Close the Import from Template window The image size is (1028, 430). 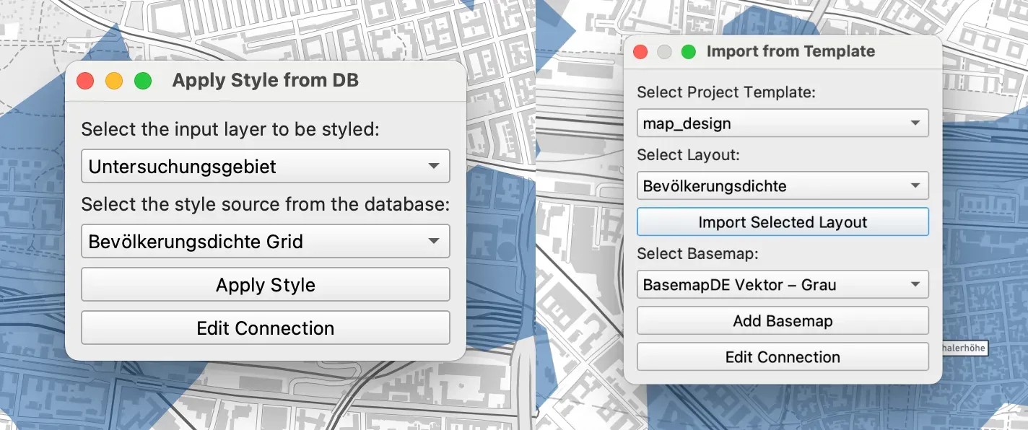[640, 52]
